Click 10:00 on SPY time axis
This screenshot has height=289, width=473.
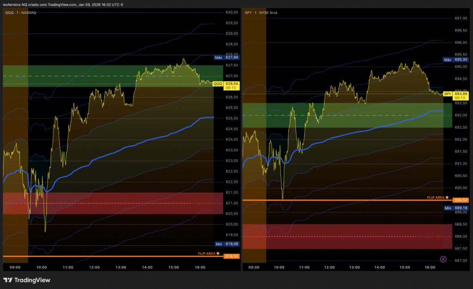click(x=279, y=267)
